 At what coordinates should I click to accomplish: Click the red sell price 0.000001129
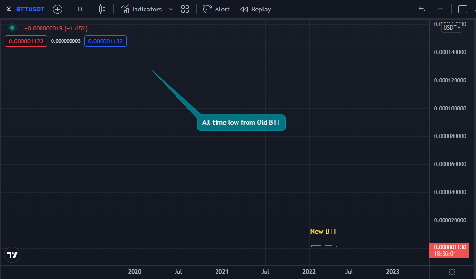26,41
